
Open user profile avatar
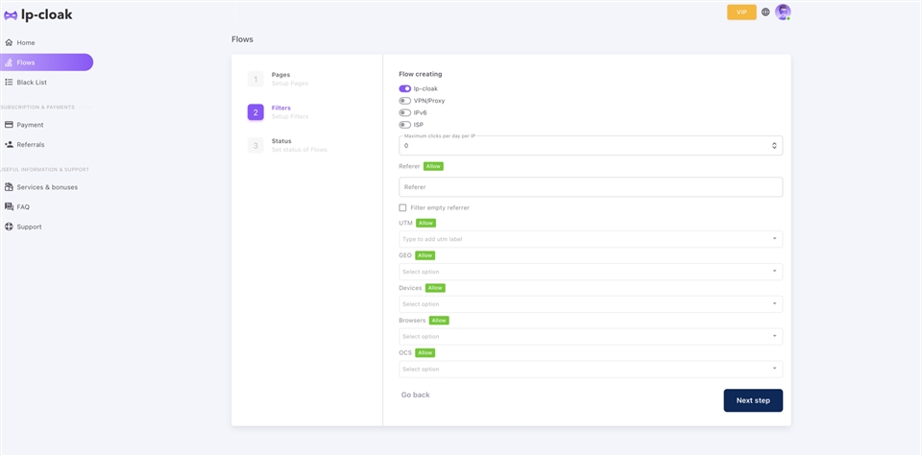point(783,12)
